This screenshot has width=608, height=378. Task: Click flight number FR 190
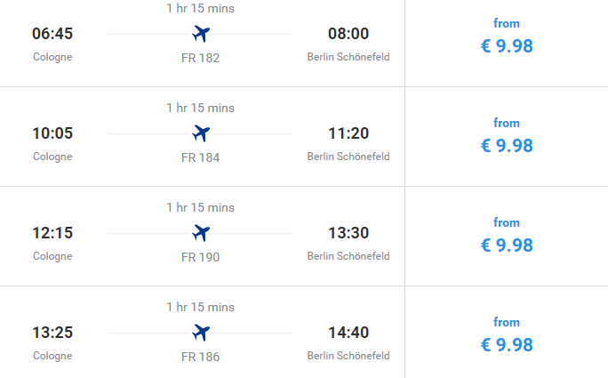coord(200,257)
